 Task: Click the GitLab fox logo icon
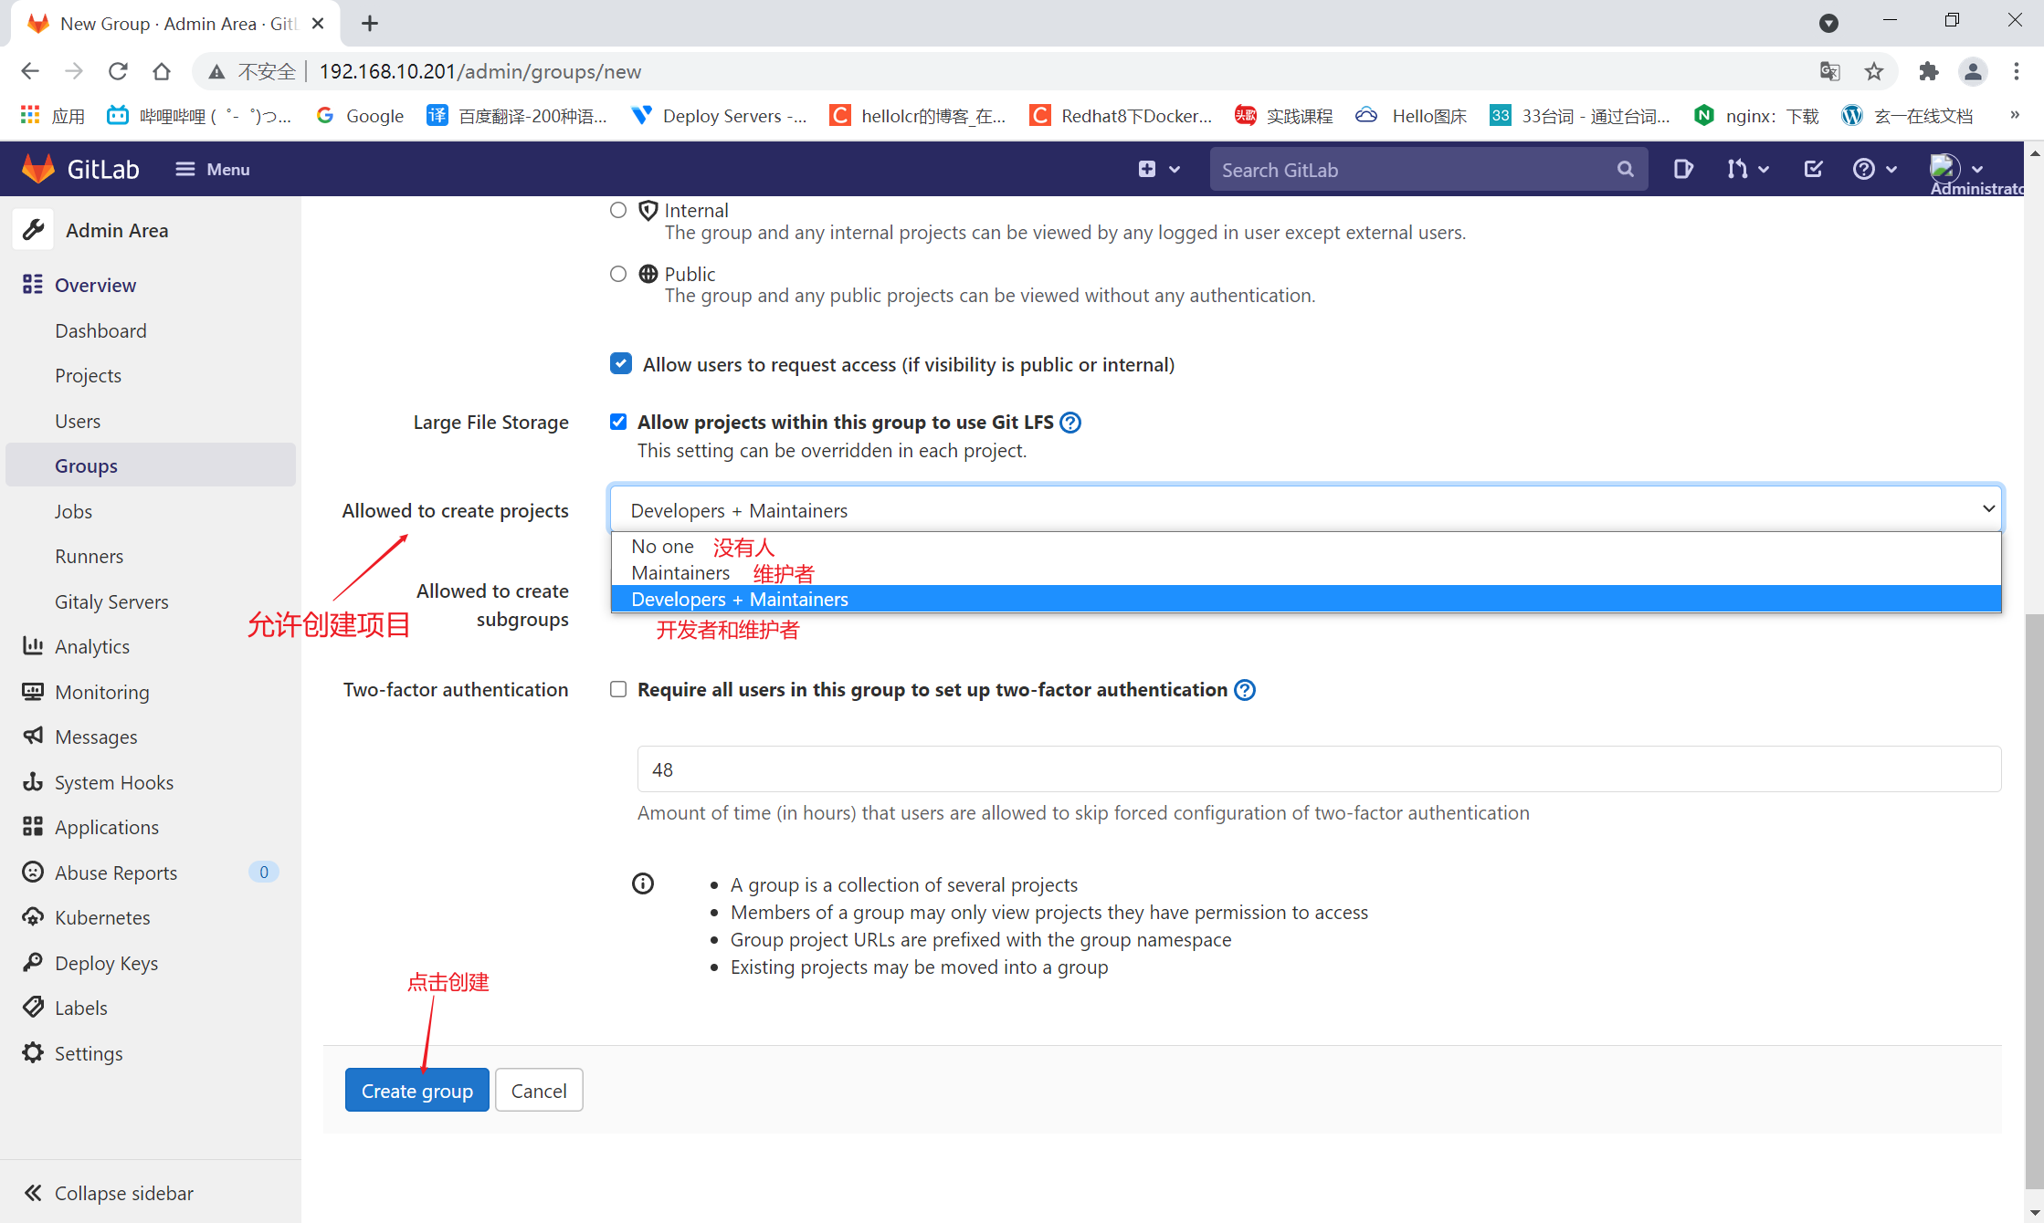click(37, 168)
